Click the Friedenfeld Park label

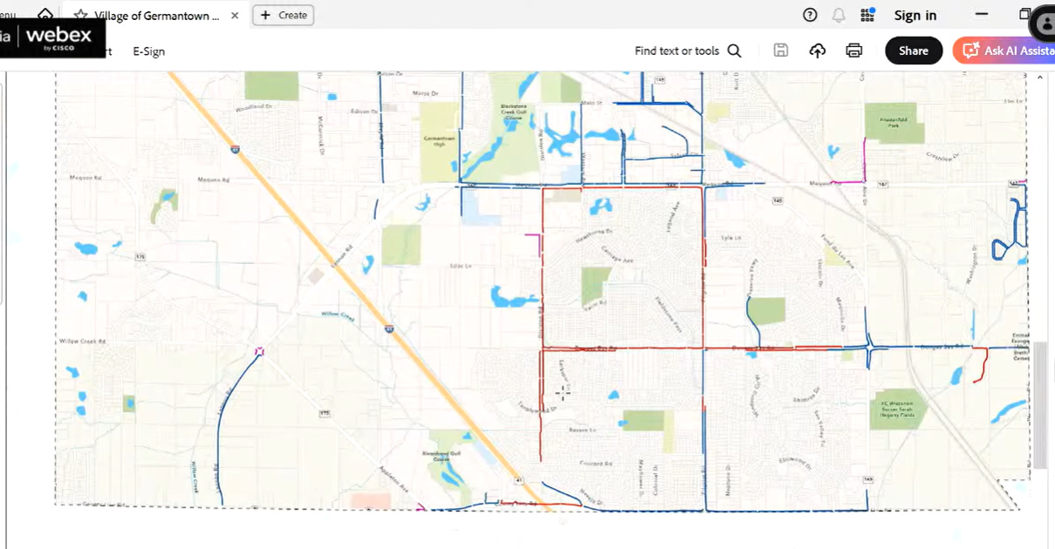point(894,123)
